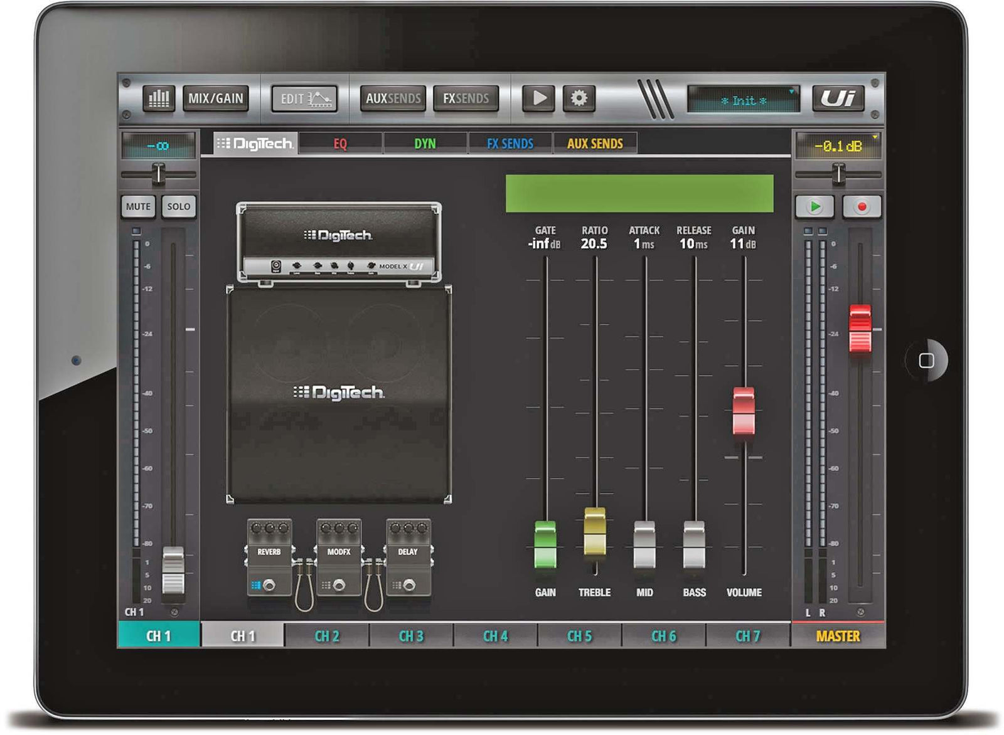Expand the master level dB dropdown
Viewport: 1004px width, 735px height.
point(875,136)
